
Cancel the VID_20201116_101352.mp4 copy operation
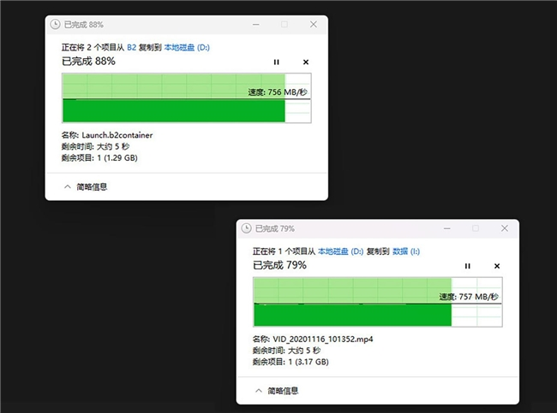497,266
